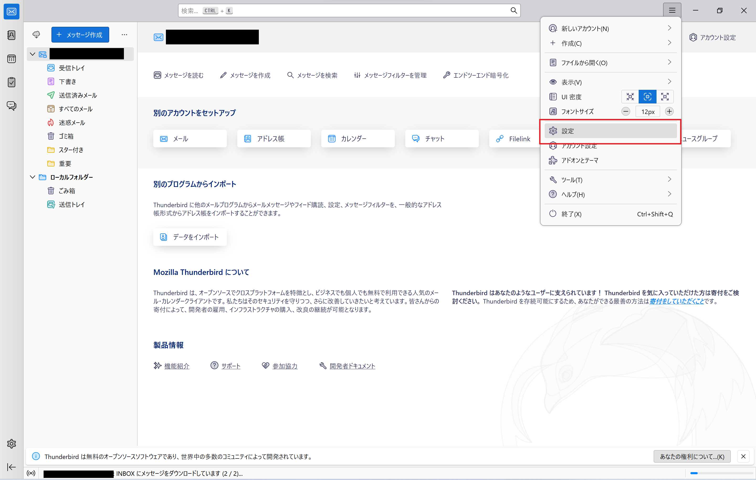Click the get messages cloud icon
Screen dimensions: 756x480
tap(36, 35)
